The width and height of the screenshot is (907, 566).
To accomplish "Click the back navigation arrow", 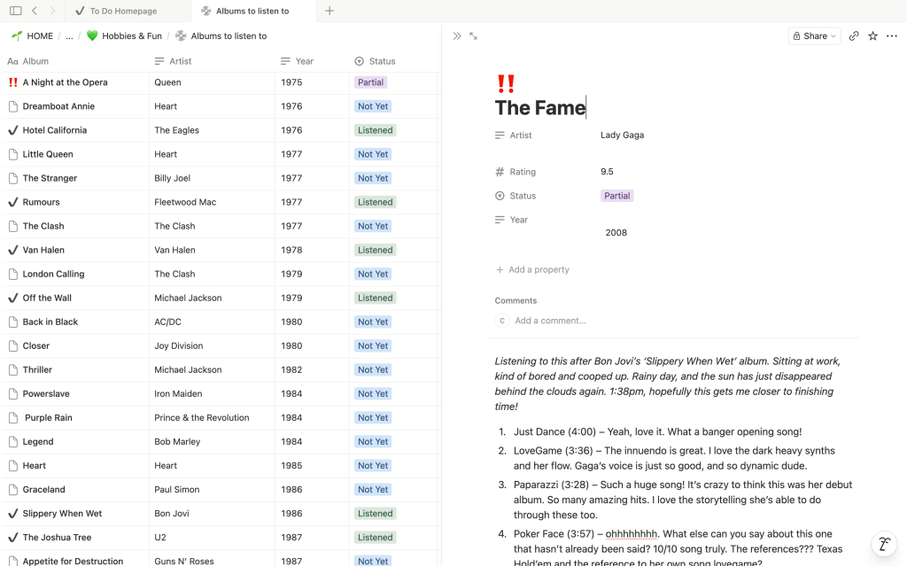I will tap(35, 11).
